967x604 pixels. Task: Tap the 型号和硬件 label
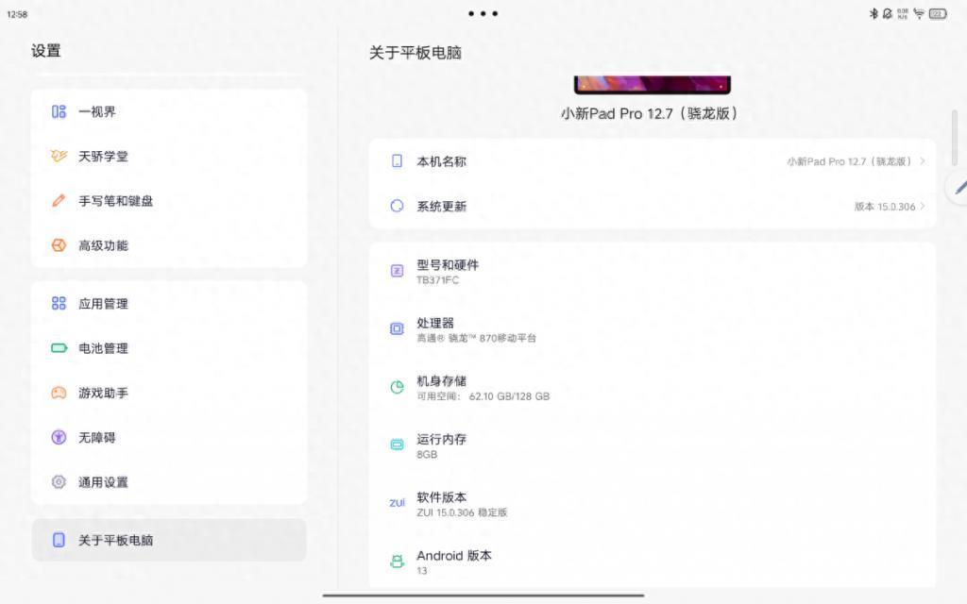coord(447,265)
